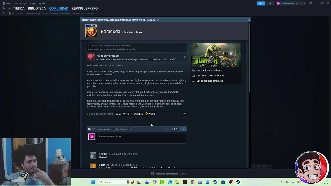
Task: Open Steam announcements megaphone button
Action: [x=260, y=3]
